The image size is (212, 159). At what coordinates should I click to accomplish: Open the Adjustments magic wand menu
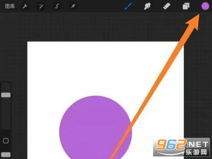pyautogui.click(x=41, y=6)
